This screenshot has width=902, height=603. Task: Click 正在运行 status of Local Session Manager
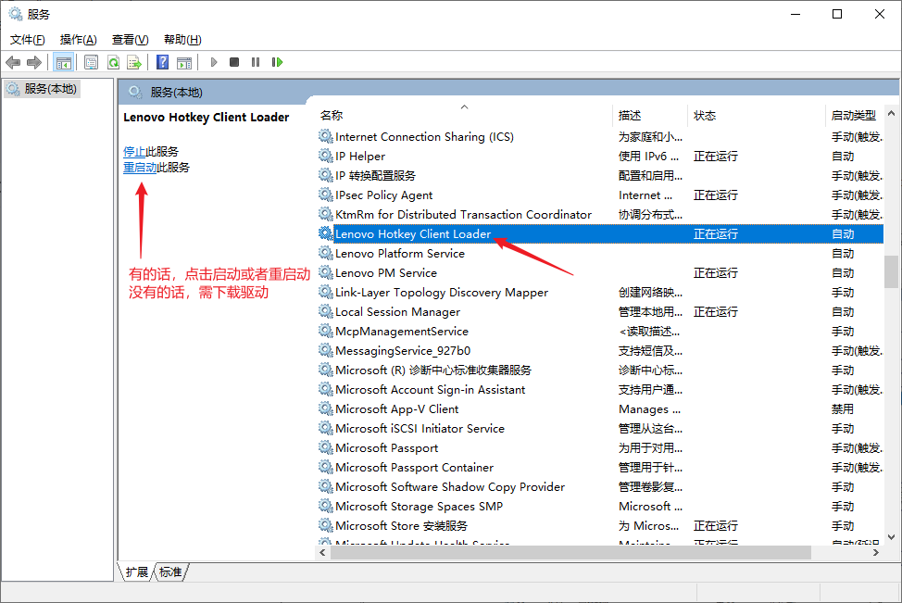click(x=715, y=312)
